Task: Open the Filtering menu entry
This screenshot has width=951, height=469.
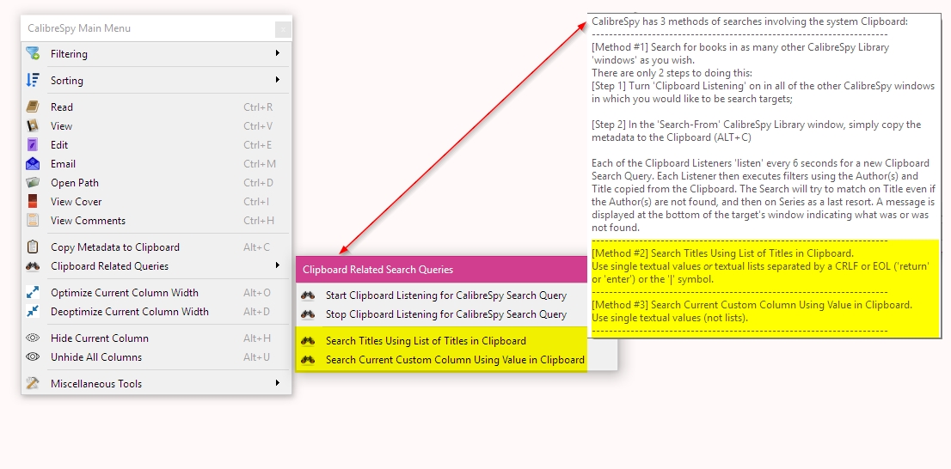Action: tap(156, 53)
